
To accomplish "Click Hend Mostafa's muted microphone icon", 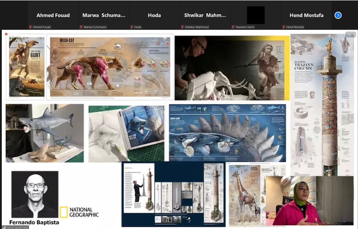I will [x=284, y=27].
